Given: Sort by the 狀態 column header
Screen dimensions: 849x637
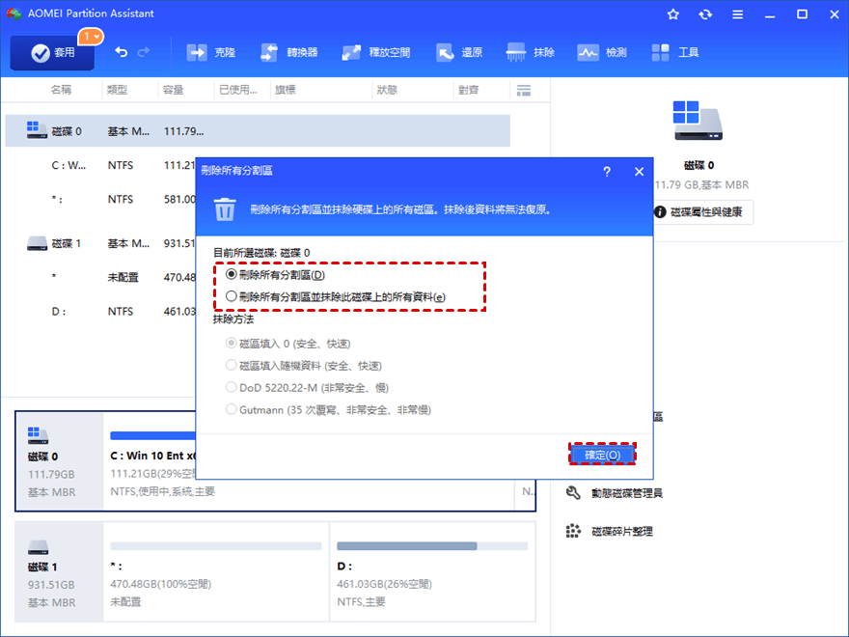Looking at the screenshot, I should pyautogui.click(x=387, y=90).
